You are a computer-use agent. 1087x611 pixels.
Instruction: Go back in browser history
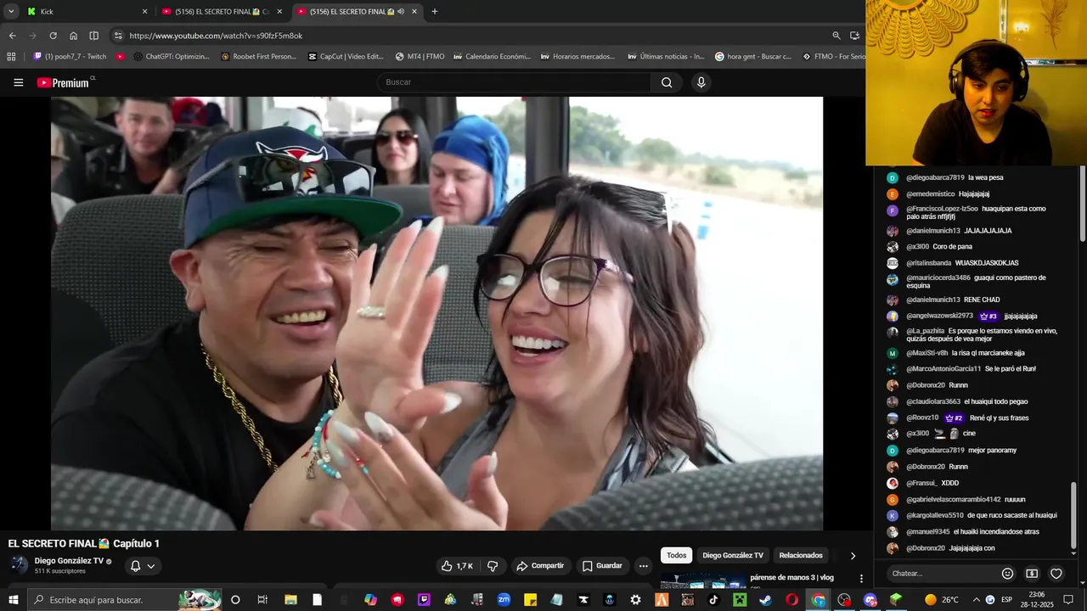[12, 36]
